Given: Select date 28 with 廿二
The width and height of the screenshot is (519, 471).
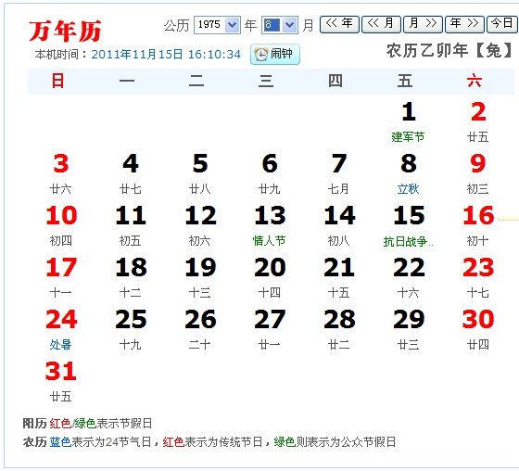Looking at the screenshot, I should (x=339, y=329).
